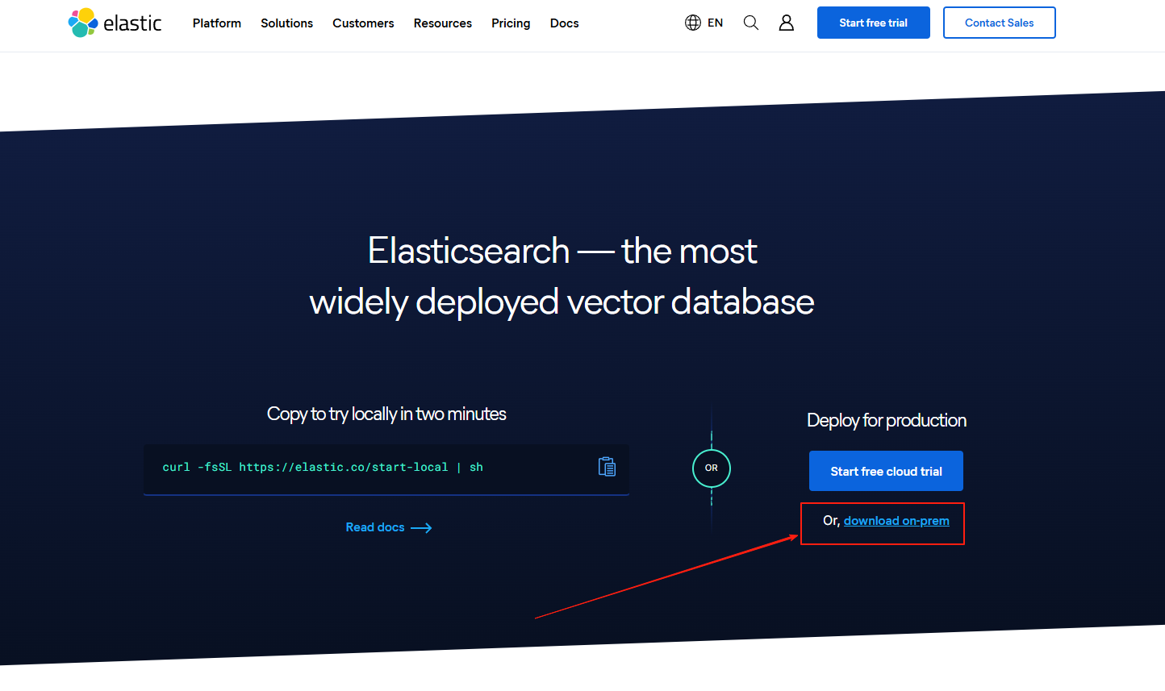
Task: Open the Customers menu
Action: (363, 23)
